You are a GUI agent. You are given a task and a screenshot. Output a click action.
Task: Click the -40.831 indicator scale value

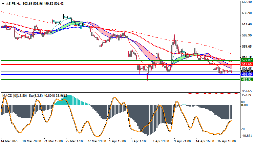coord(247,136)
